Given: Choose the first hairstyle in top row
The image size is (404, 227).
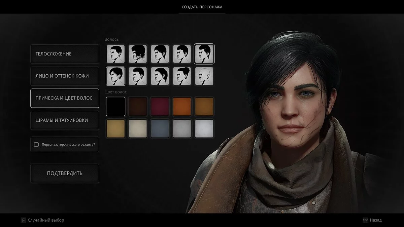Looking at the screenshot, I should click(x=115, y=54).
